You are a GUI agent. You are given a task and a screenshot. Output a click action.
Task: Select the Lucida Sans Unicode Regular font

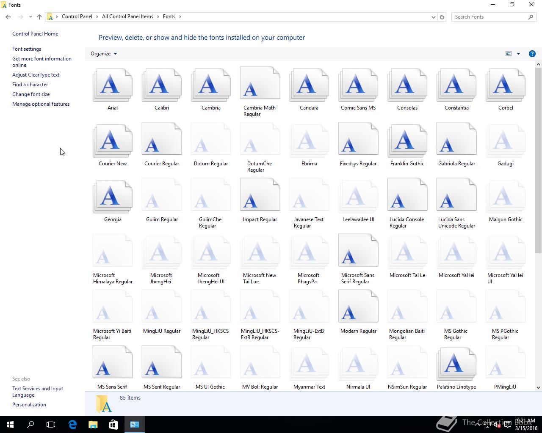click(456, 195)
